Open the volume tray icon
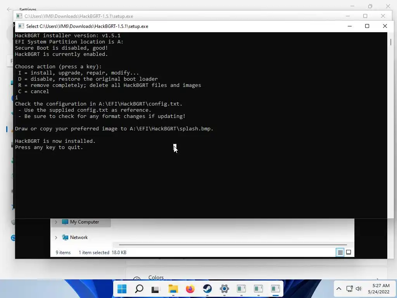Screen dimensions: 397x298 click(x=359, y=289)
